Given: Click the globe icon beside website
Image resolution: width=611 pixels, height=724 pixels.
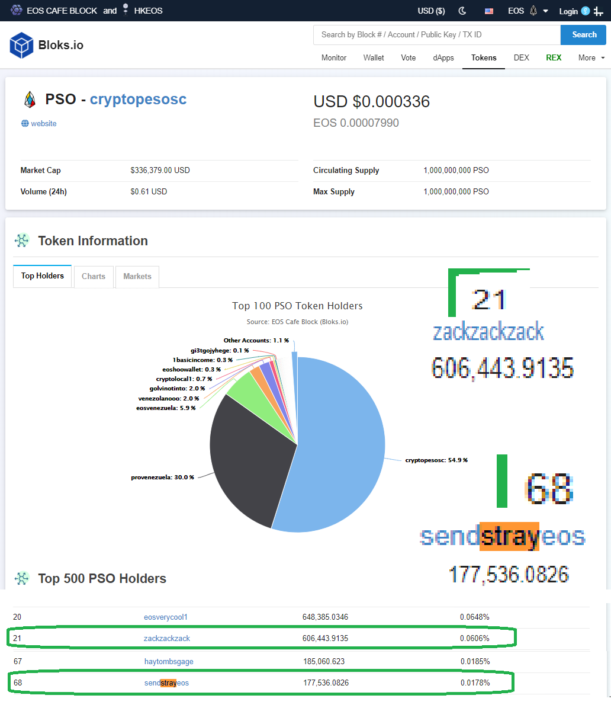Looking at the screenshot, I should [x=25, y=123].
